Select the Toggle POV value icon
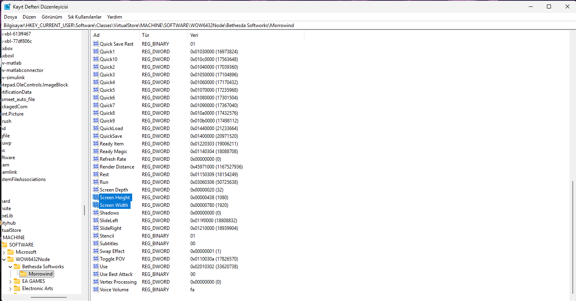The image size is (576, 301). click(x=96, y=259)
